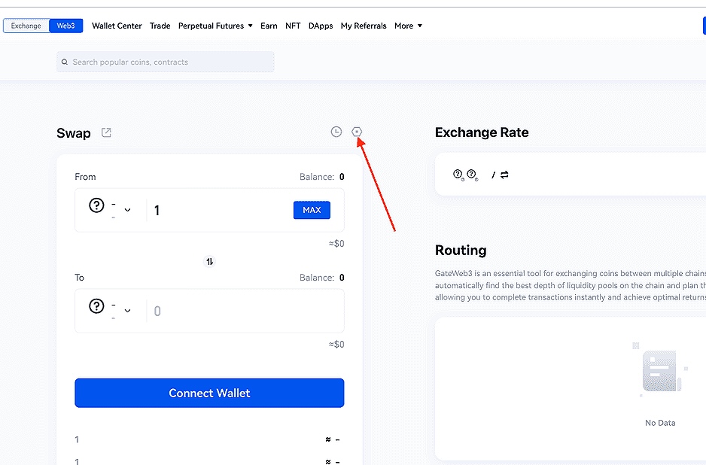Expand the From token selector dropdown
Screen dimensions: 706x465
pos(127,210)
